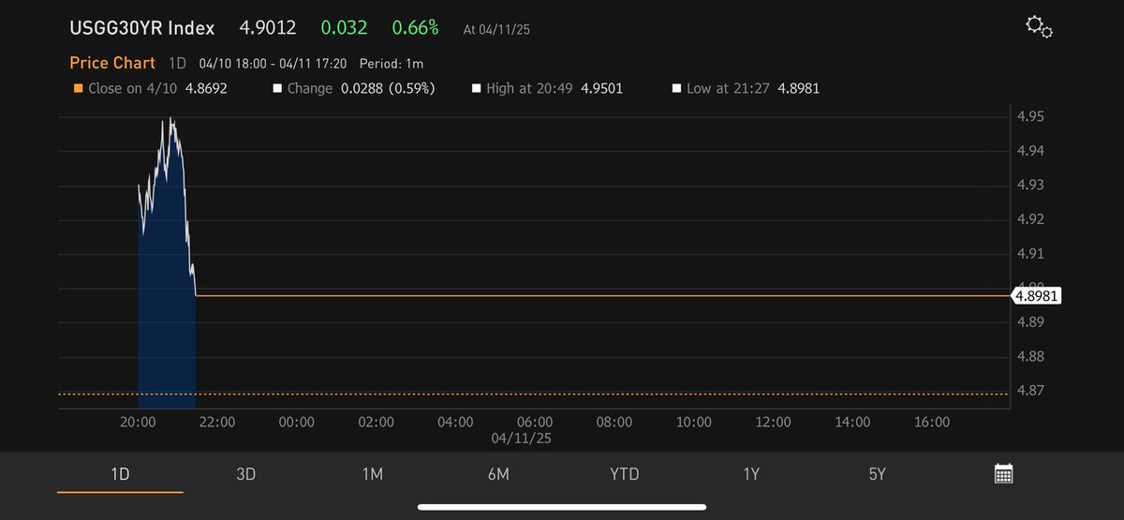Tap the last price 4.9012
The height and width of the screenshot is (520, 1124).
click(x=268, y=28)
